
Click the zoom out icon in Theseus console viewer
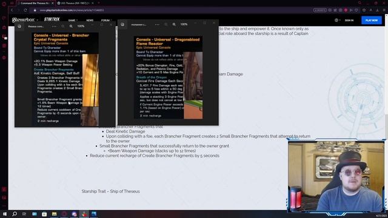pos(63,26)
